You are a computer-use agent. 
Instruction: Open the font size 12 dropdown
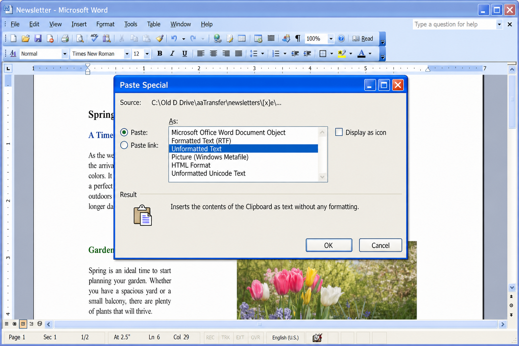[x=147, y=54]
